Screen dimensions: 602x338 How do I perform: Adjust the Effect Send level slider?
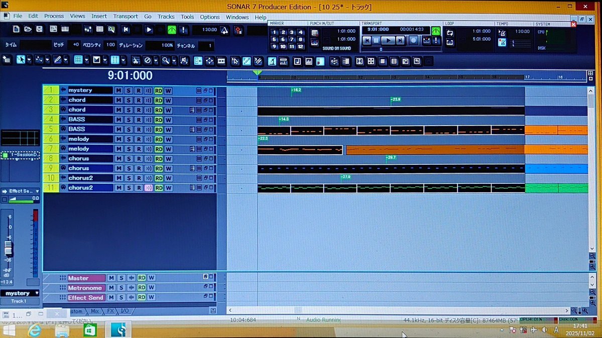pyautogui.click(x=20, y=199)
